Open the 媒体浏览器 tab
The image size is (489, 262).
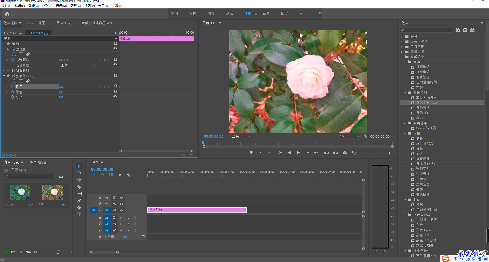pyautogui.click(x=38, y=162)
